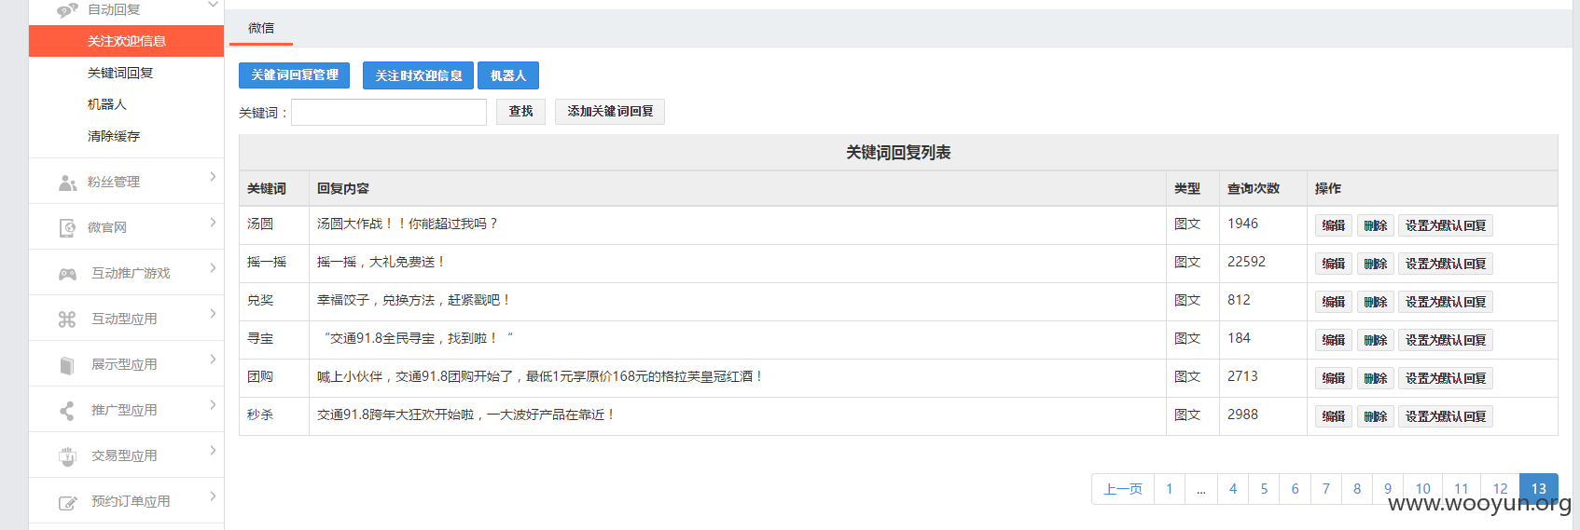Expand the 推广型应用 chevron
The width and height of the screenshot is (1580, 530).
(213, 405)
